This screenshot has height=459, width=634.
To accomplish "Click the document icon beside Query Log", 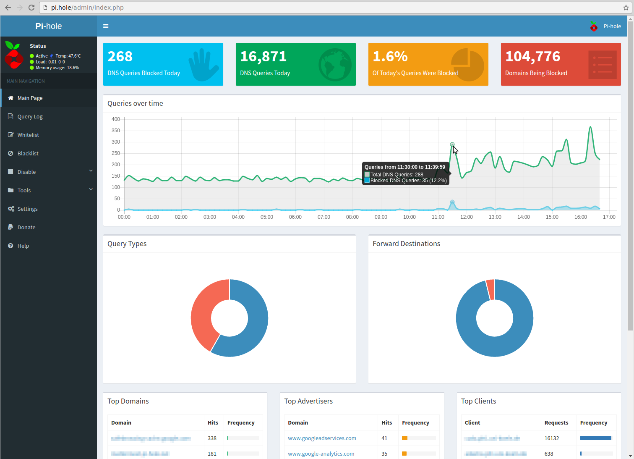I will pos(10,116).
